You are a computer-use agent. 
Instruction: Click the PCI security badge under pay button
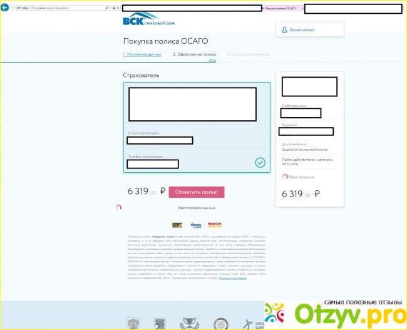(177, 224)
